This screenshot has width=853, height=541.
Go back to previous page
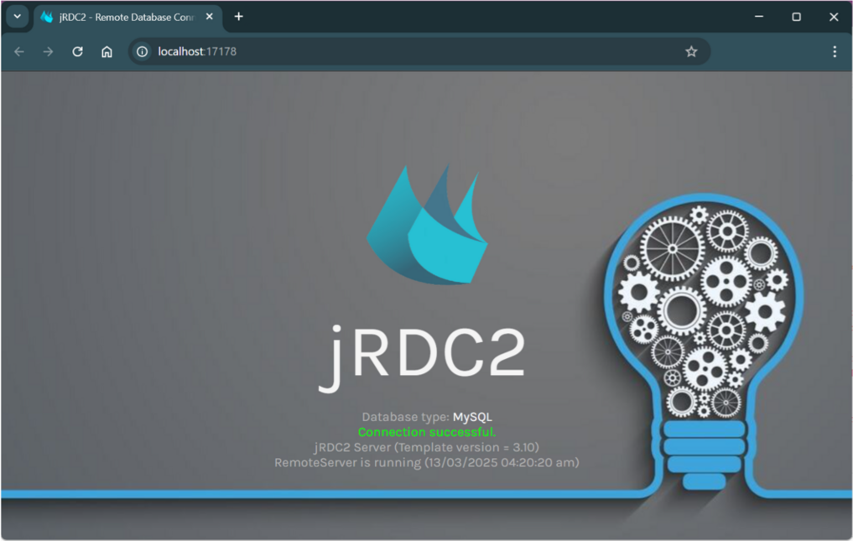pyautogui.click(x=19, y=52)
